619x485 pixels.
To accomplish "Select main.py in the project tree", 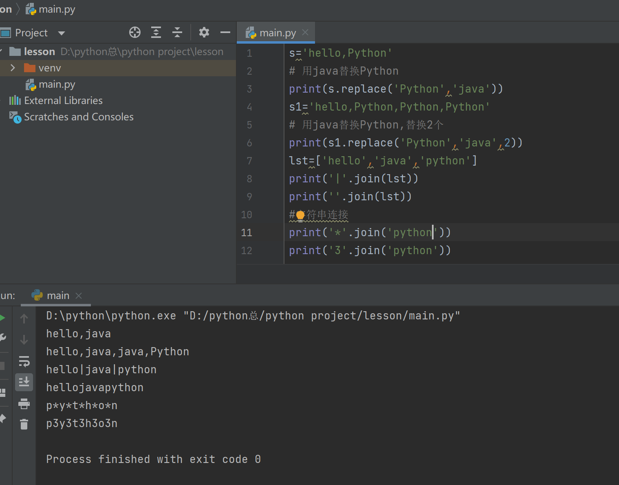I will [51, 84].
